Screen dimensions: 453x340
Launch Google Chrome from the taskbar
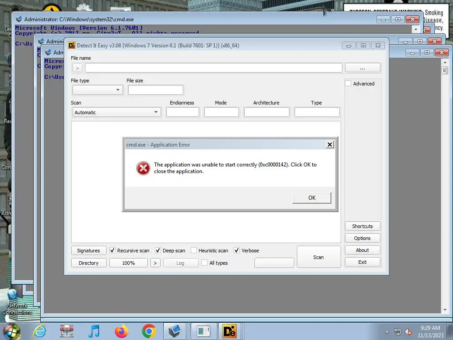tap(149, 331)
